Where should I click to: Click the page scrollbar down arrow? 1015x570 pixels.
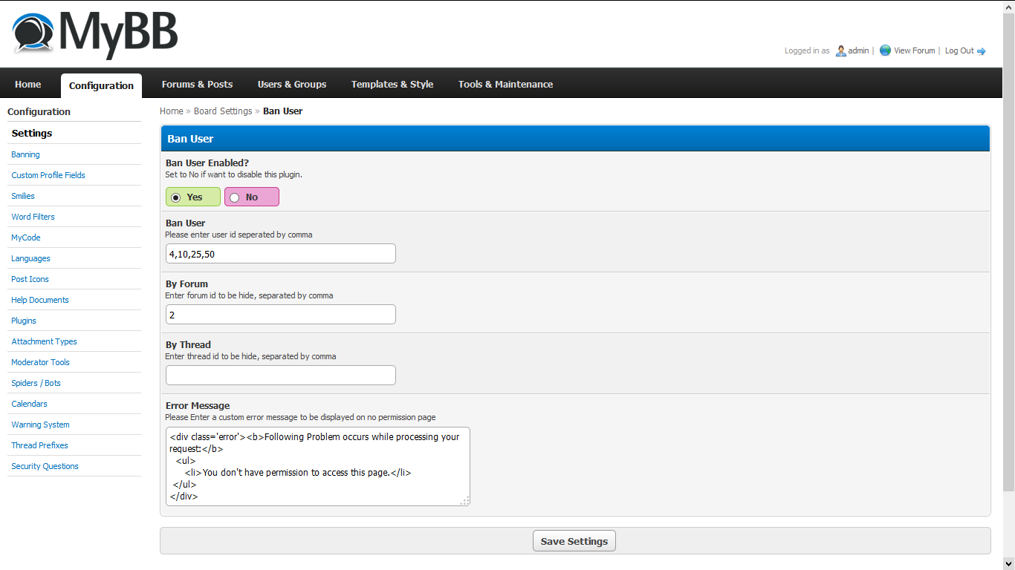pyautogui.click(x=1008, y=564)
